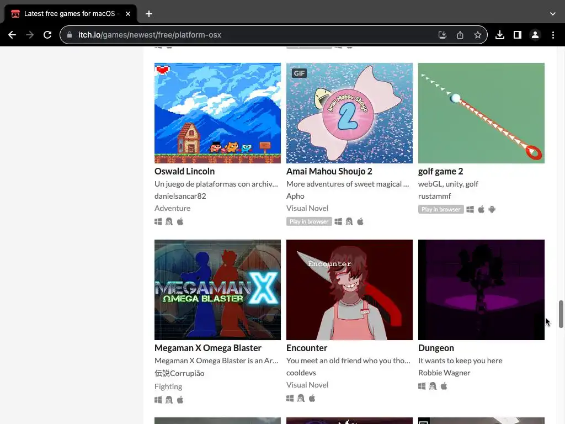Open the Oswald Lincoln title link
The image size is (565, 424).
tap(184, 171)
